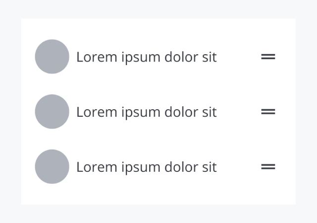Click empty space between third label and handle
This screenshot has width=317, height=223.
coord(239,167)
